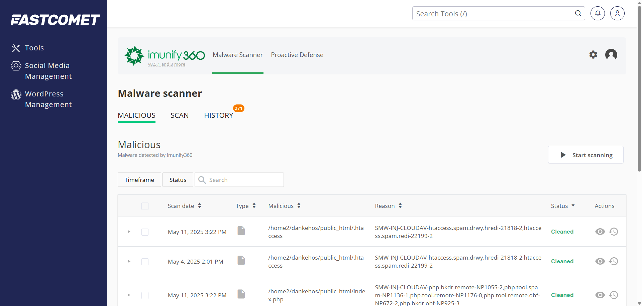Open Status column header dropdown

click(x=563, y=206)
